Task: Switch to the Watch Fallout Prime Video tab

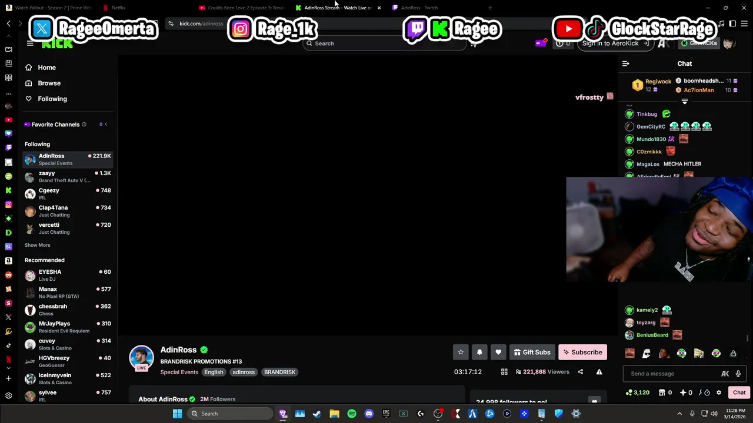Action: pos(50,8)
